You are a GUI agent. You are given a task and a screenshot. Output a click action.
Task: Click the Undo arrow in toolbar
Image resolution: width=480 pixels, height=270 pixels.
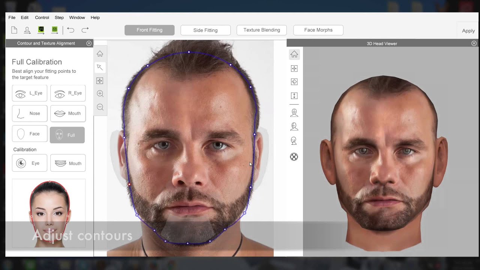70,30
